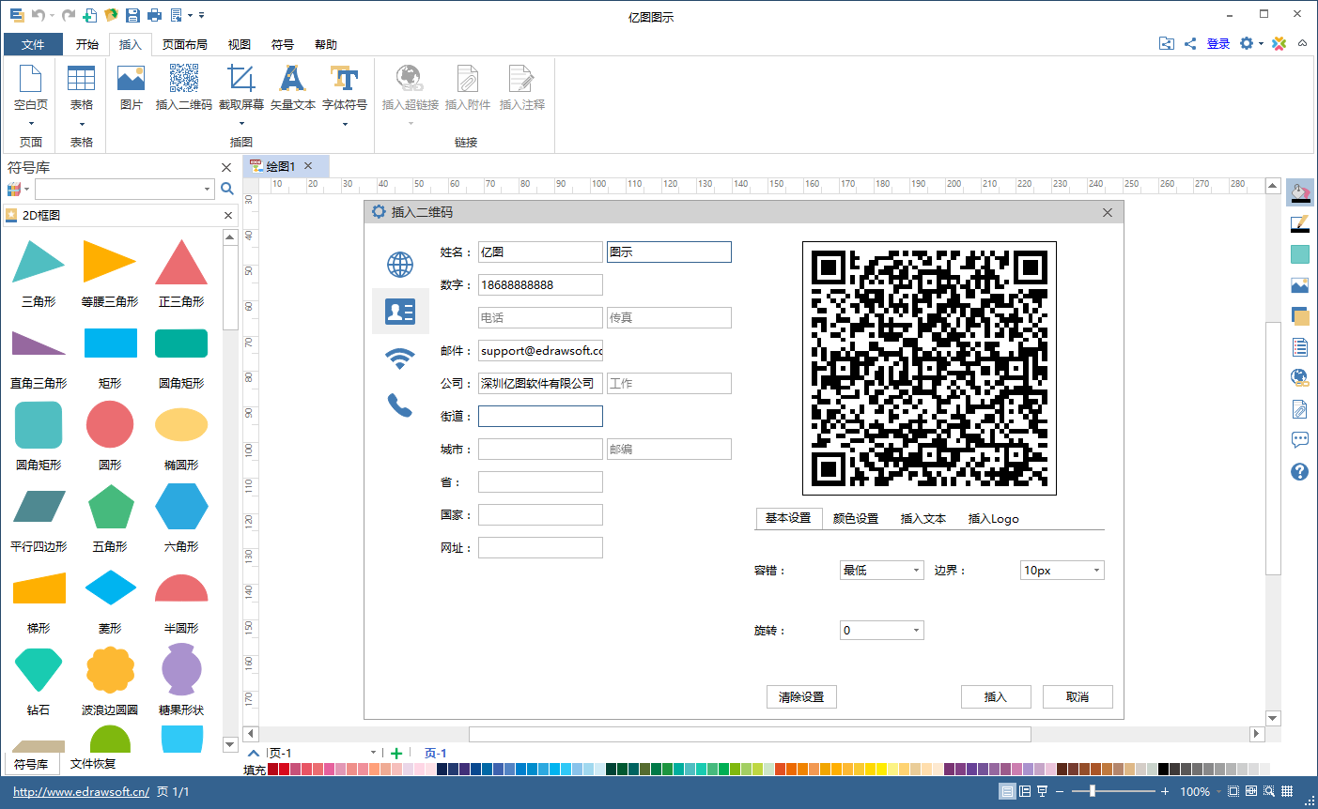The image size is (1318, 809).
Task: Open the File 文件 menu
Action: (x=33, y=44)
